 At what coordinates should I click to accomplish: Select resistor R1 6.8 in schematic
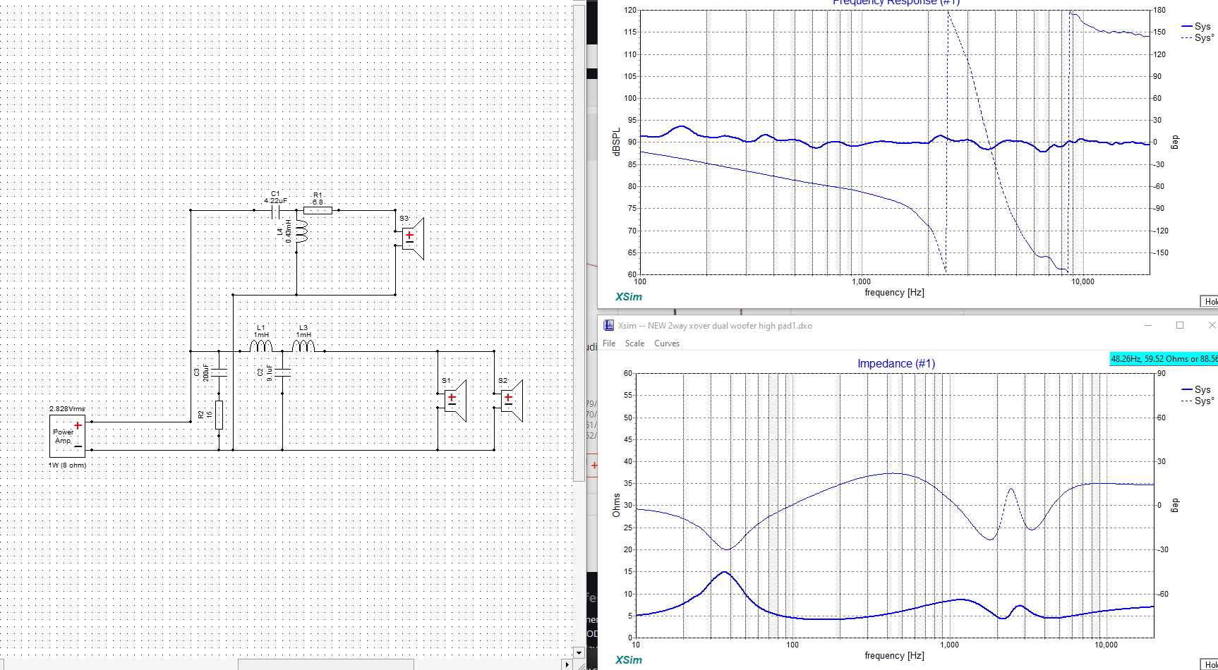point(318,209)
